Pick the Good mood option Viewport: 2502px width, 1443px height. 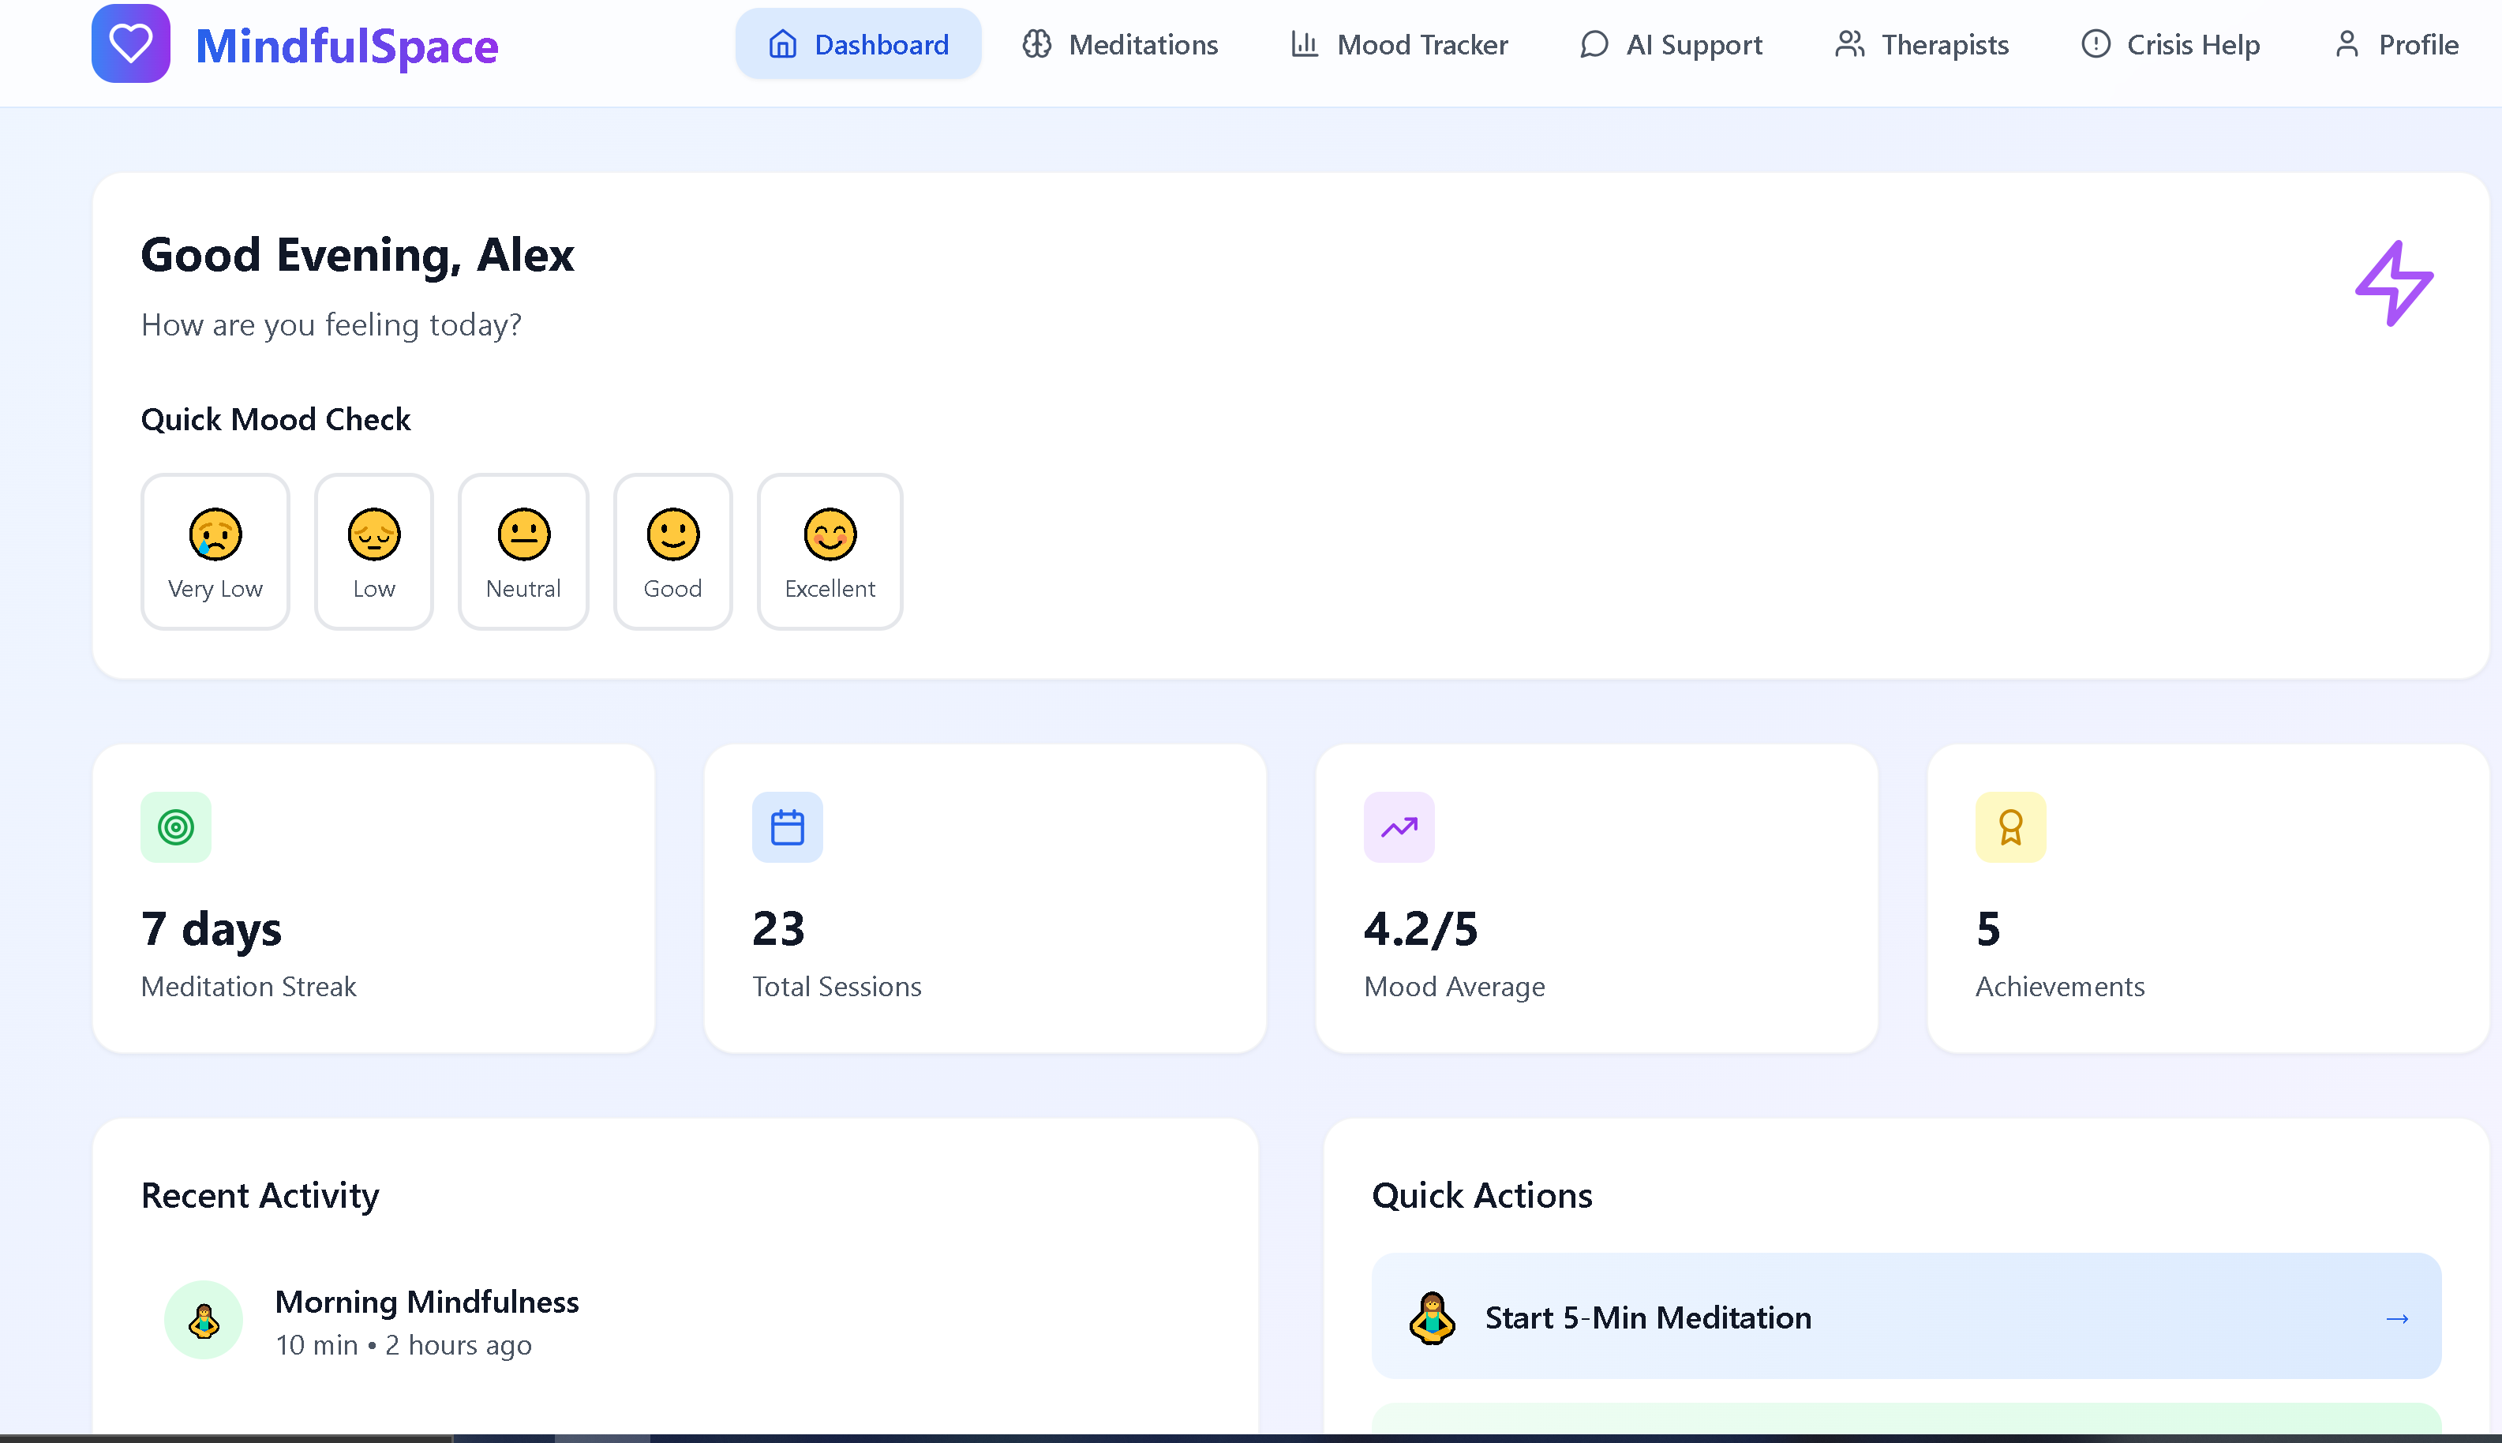(672, 552)
